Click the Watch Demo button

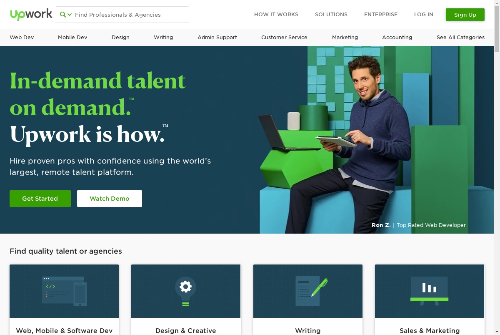click(x=110, y=199)
